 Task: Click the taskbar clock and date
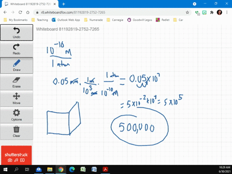click(224, 169)
